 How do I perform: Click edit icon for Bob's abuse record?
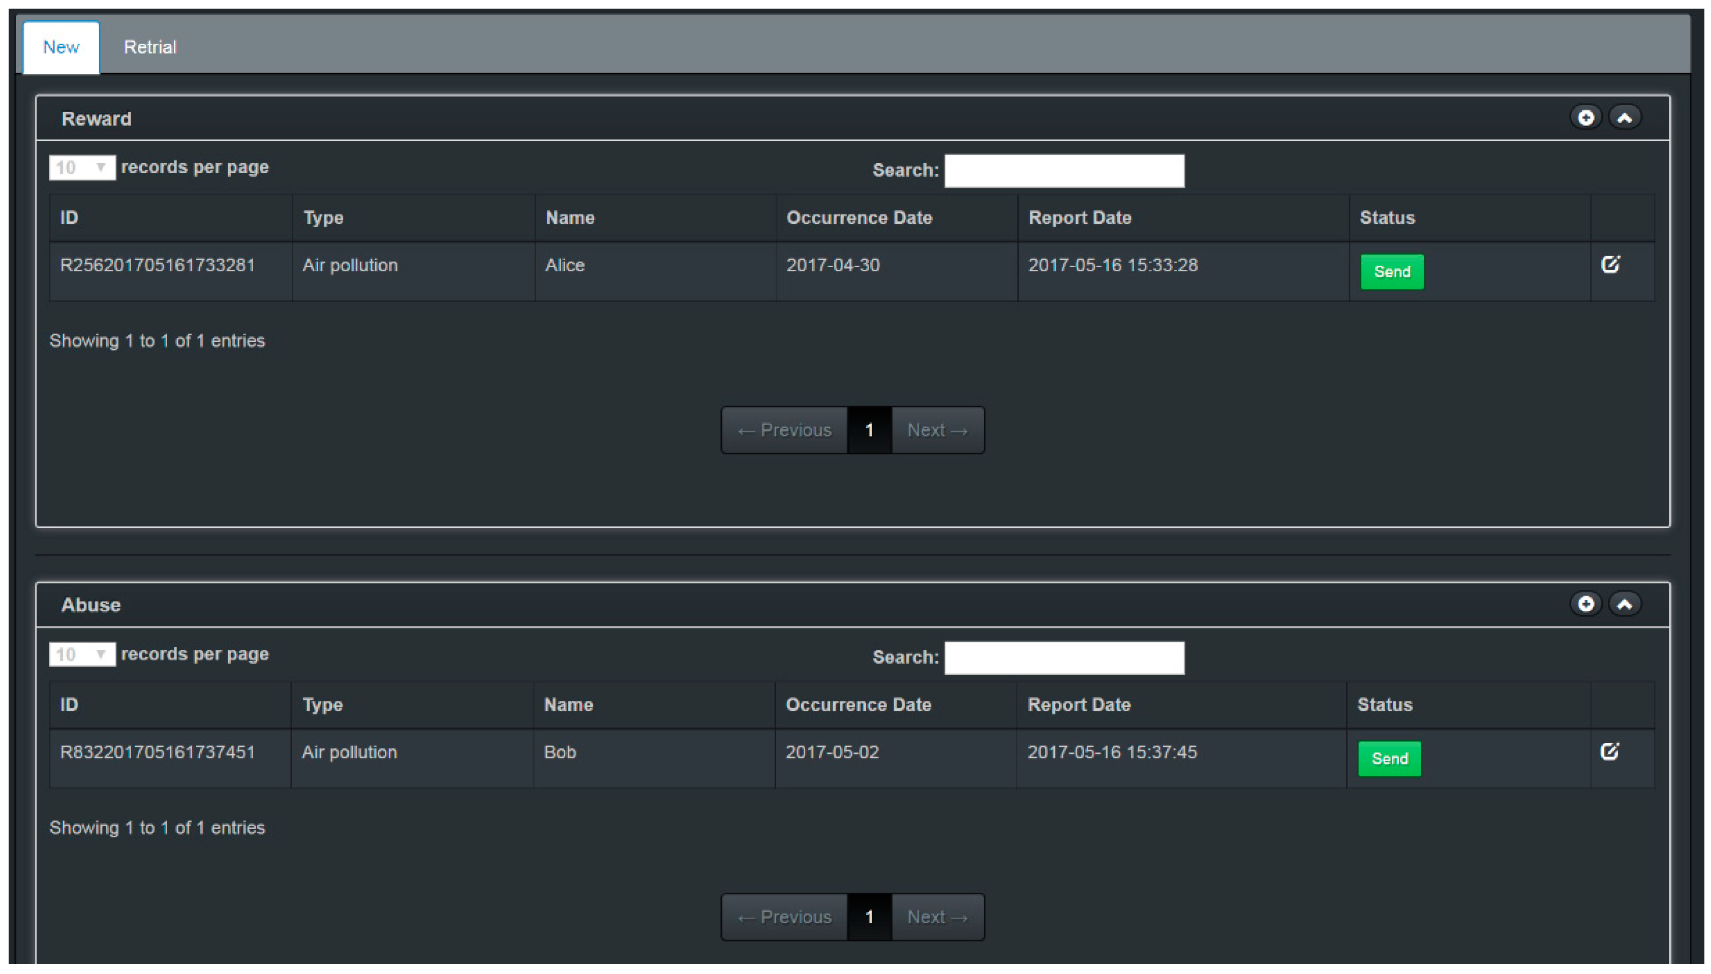click(1609, 751)
